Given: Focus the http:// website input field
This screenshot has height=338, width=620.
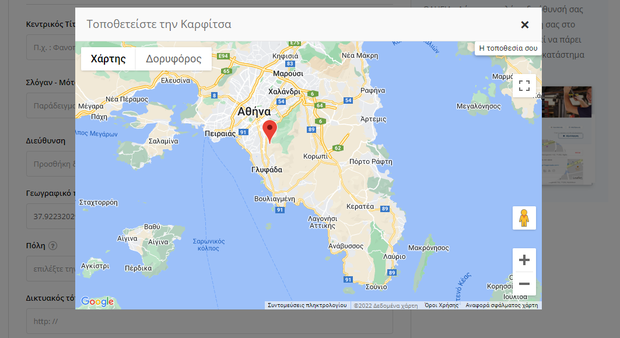Looking at the screenshot, I should click(x=209, y=321).
